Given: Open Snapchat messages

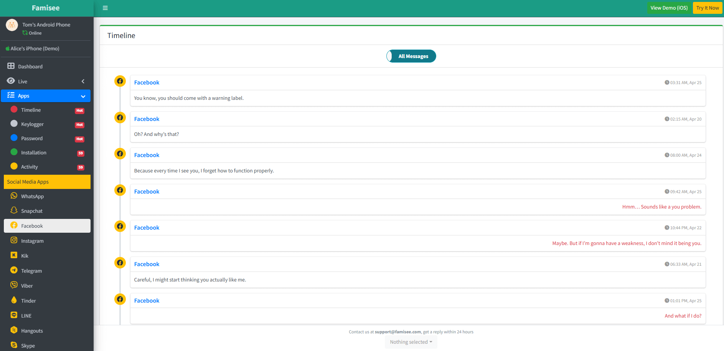Looking at the screenshot, I should 47,211.
